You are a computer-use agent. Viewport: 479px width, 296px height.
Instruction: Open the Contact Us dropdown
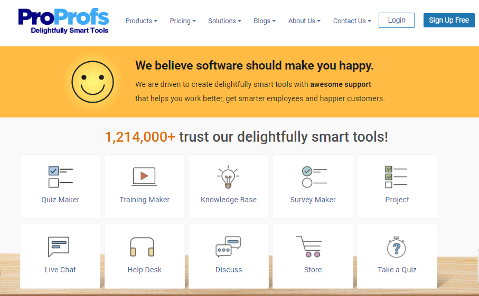pos(352,21)
